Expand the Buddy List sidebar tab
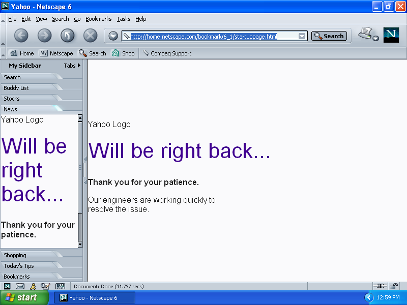Screen dimensions: 407x305 42,87
